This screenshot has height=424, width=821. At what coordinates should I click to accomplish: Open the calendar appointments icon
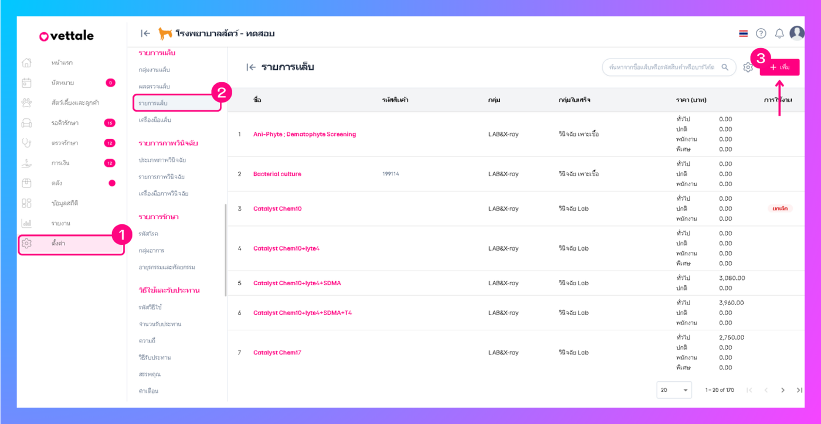pos(26,83)
